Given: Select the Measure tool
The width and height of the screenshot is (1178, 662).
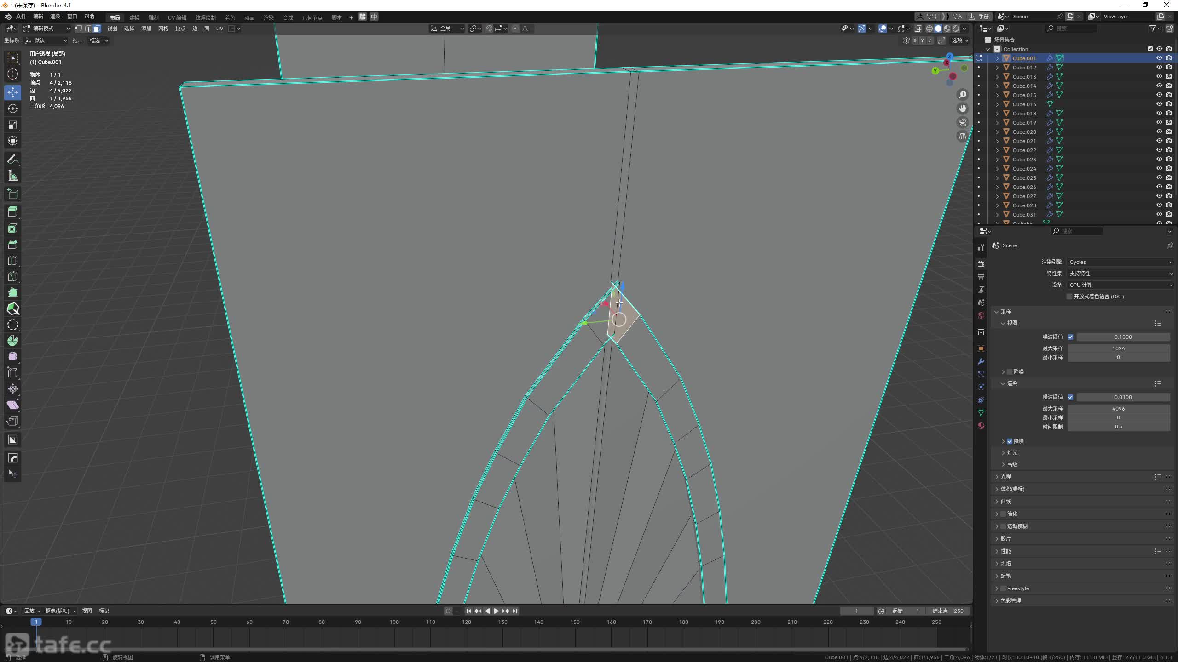Looking at the screenshot, I should tap(13, 176).
